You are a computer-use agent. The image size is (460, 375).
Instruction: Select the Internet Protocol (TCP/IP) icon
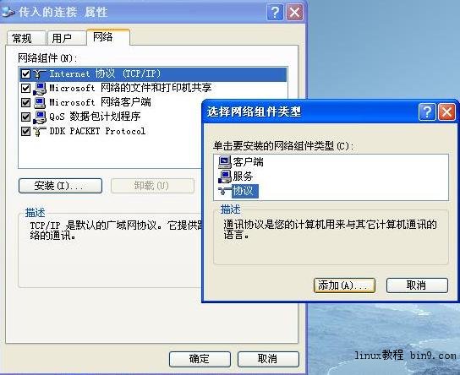pos(40,74)
